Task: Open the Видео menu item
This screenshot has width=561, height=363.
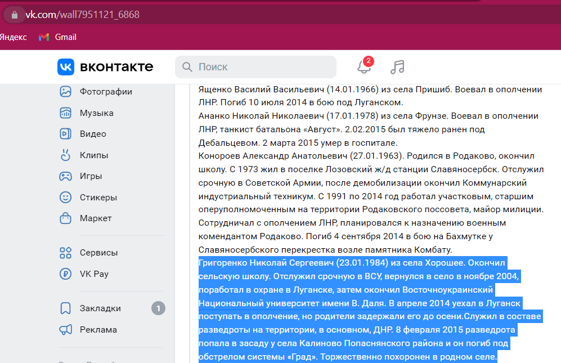Action: 93,134
